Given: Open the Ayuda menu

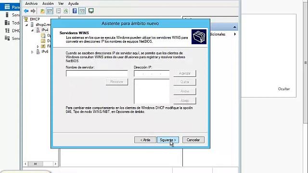Looking at the screenshot, I should click(73, 3).
